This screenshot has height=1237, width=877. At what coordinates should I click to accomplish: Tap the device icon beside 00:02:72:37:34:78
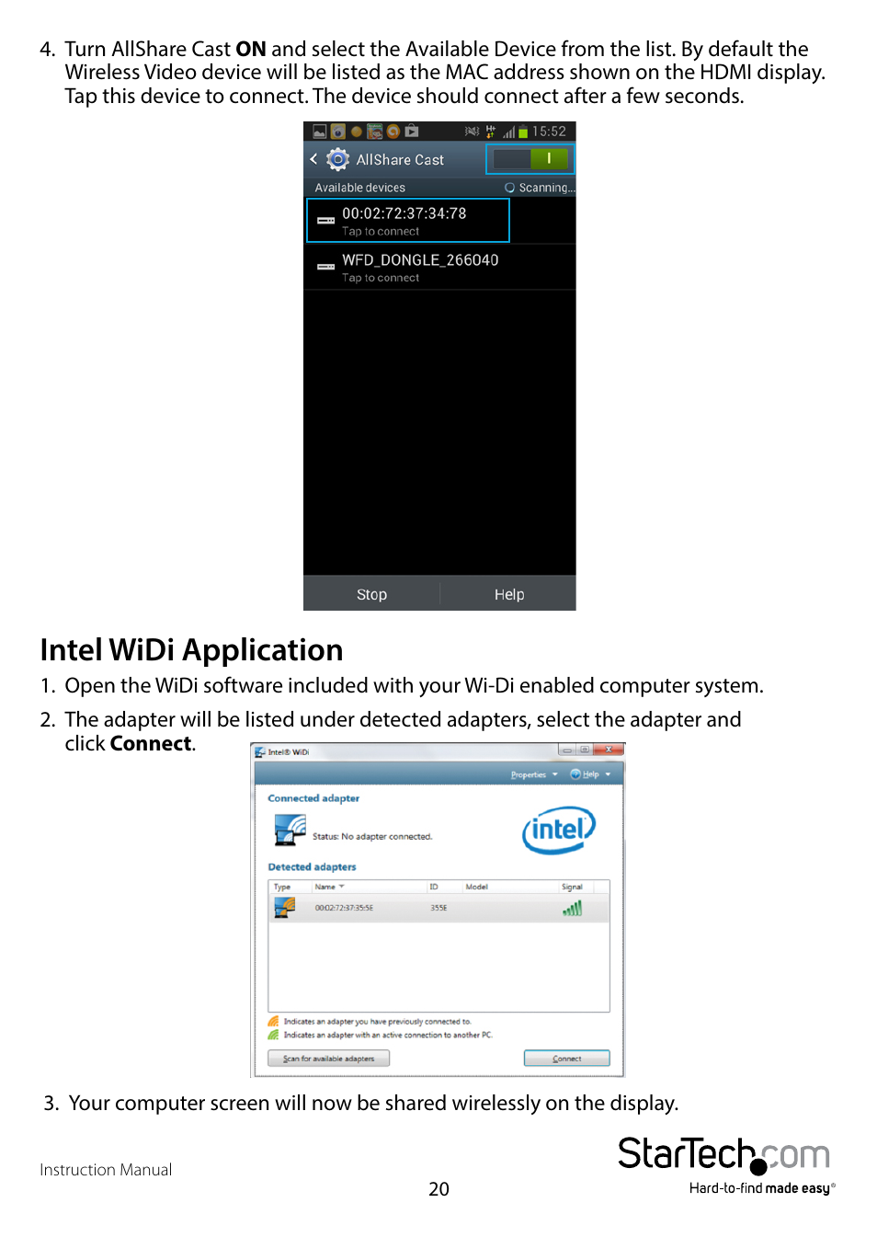(325, 221)
